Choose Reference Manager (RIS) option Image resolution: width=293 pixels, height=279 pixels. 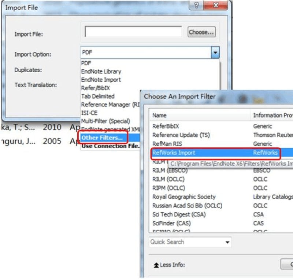click(x=110, y=105)
